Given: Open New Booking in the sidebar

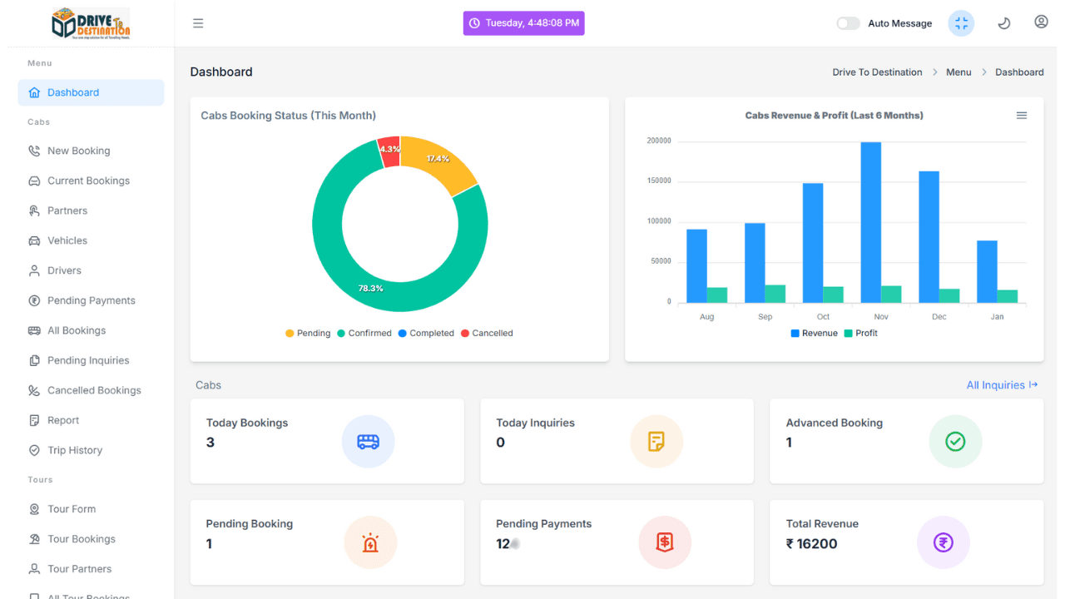Looking at the screenshot, I should click(78, 151).
